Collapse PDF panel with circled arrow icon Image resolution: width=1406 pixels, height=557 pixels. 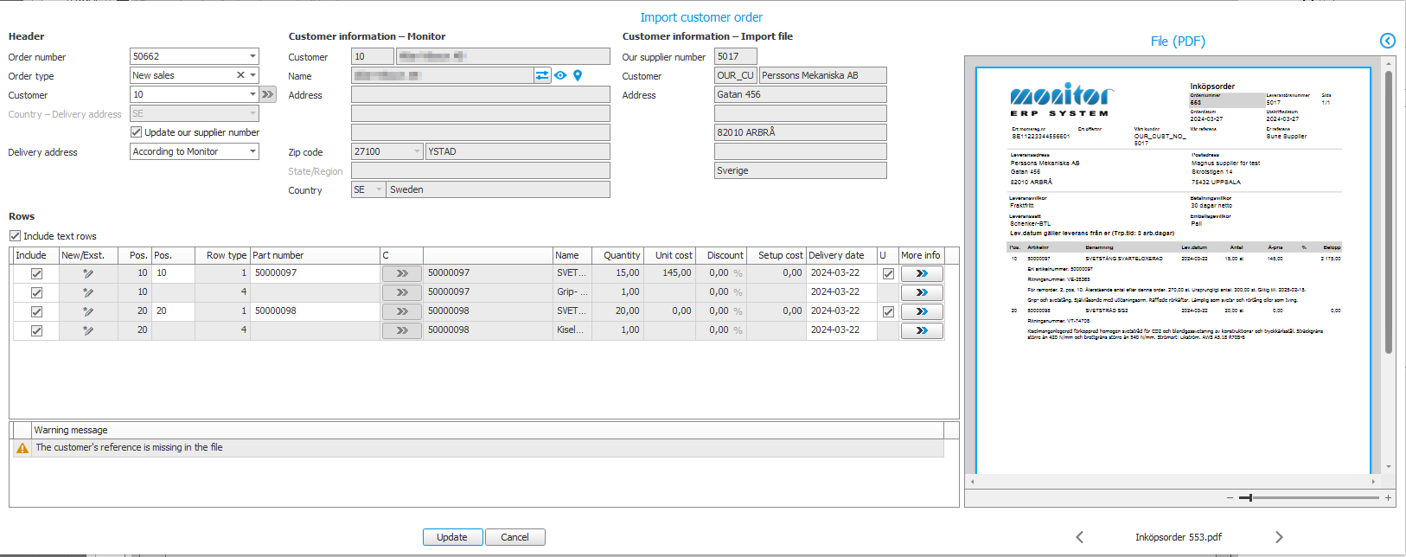tap(1387, 41)
